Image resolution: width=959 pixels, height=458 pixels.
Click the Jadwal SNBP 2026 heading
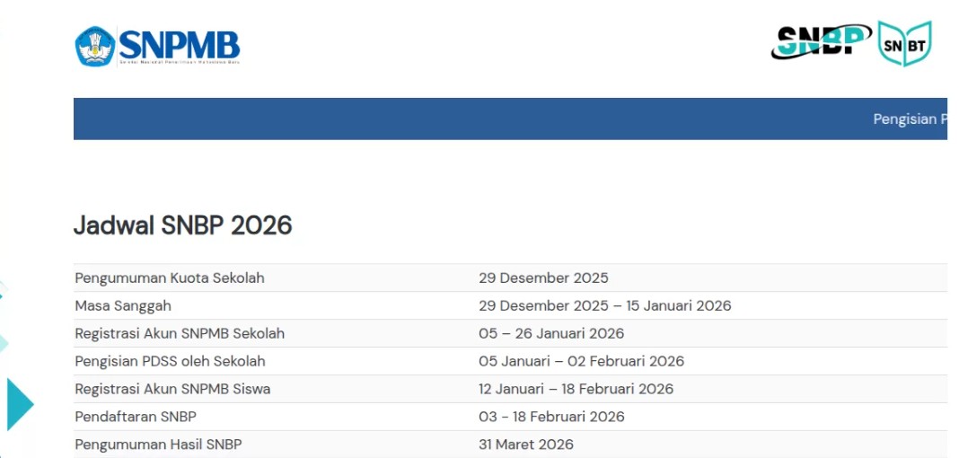[x=183, y=225]
